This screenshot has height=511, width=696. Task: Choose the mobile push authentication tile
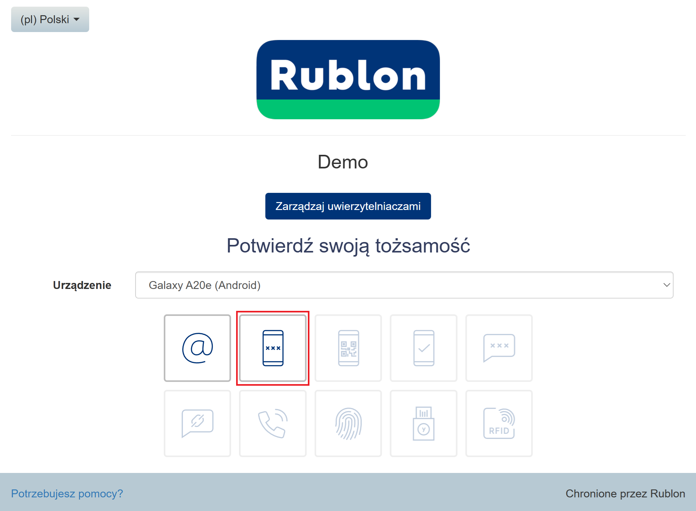[x=423, y=348]
